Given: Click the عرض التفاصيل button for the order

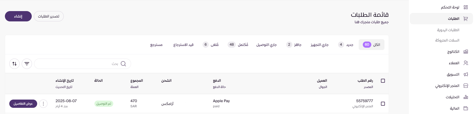Looking at the screenshot, I should (x=23, y=104).
